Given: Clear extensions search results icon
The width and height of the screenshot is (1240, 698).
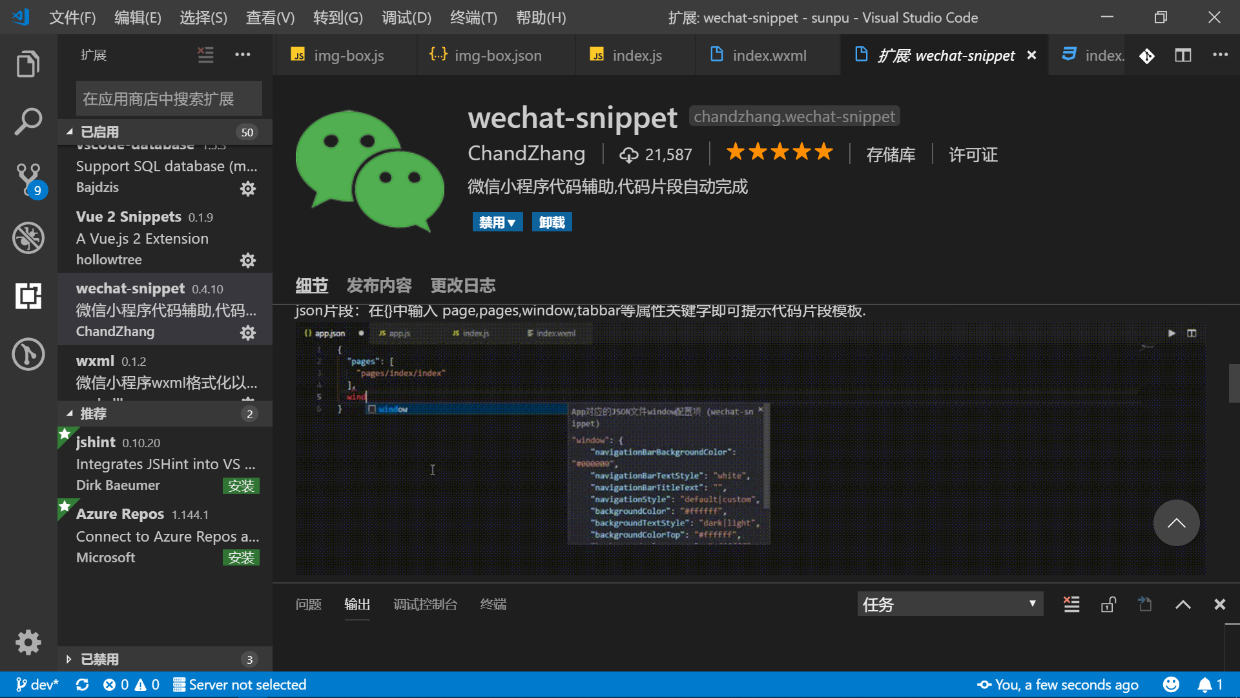Looking at the screenshot, I should point(205,55).
